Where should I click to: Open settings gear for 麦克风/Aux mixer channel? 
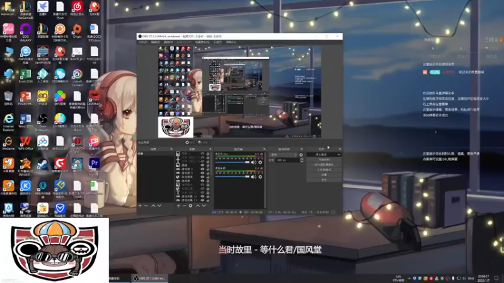pyautogui.click(x=260, y=162)
